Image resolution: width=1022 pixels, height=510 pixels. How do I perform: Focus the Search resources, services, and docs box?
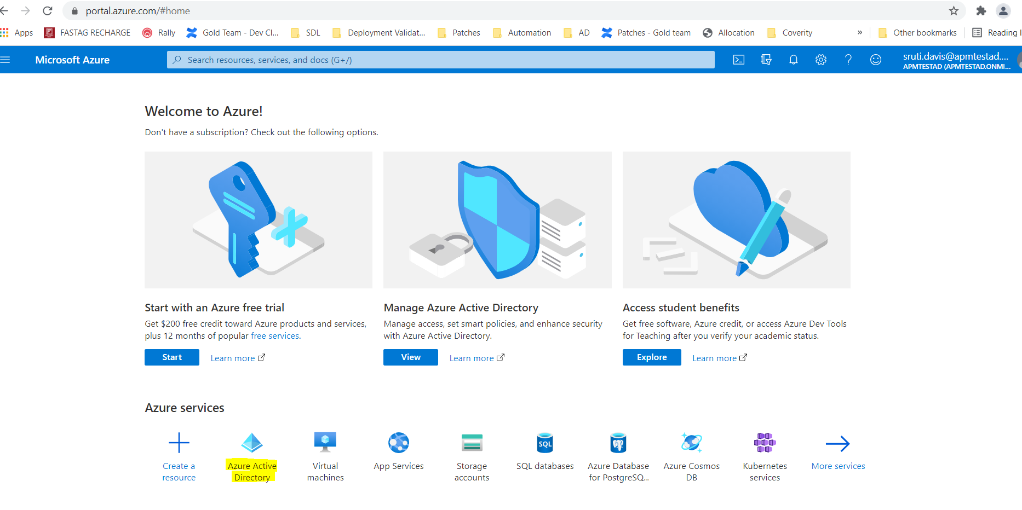[441, 60]
